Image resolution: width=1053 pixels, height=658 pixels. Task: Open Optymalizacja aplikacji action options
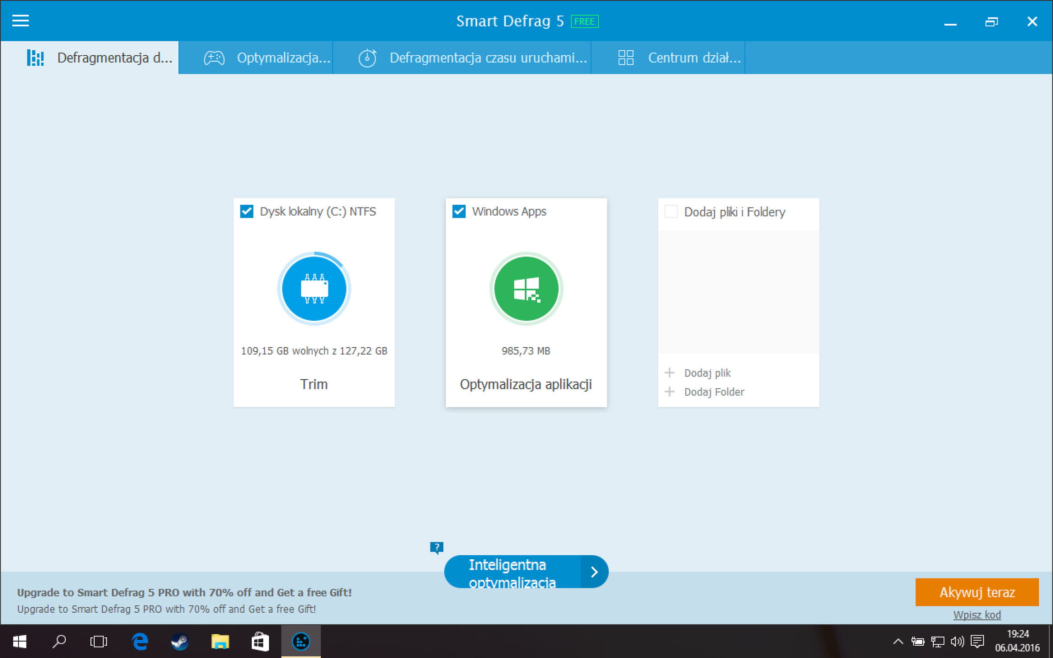[526, 384]
